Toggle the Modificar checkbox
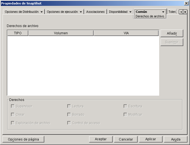Screen dimensions: 190x145 coord(125,115)
